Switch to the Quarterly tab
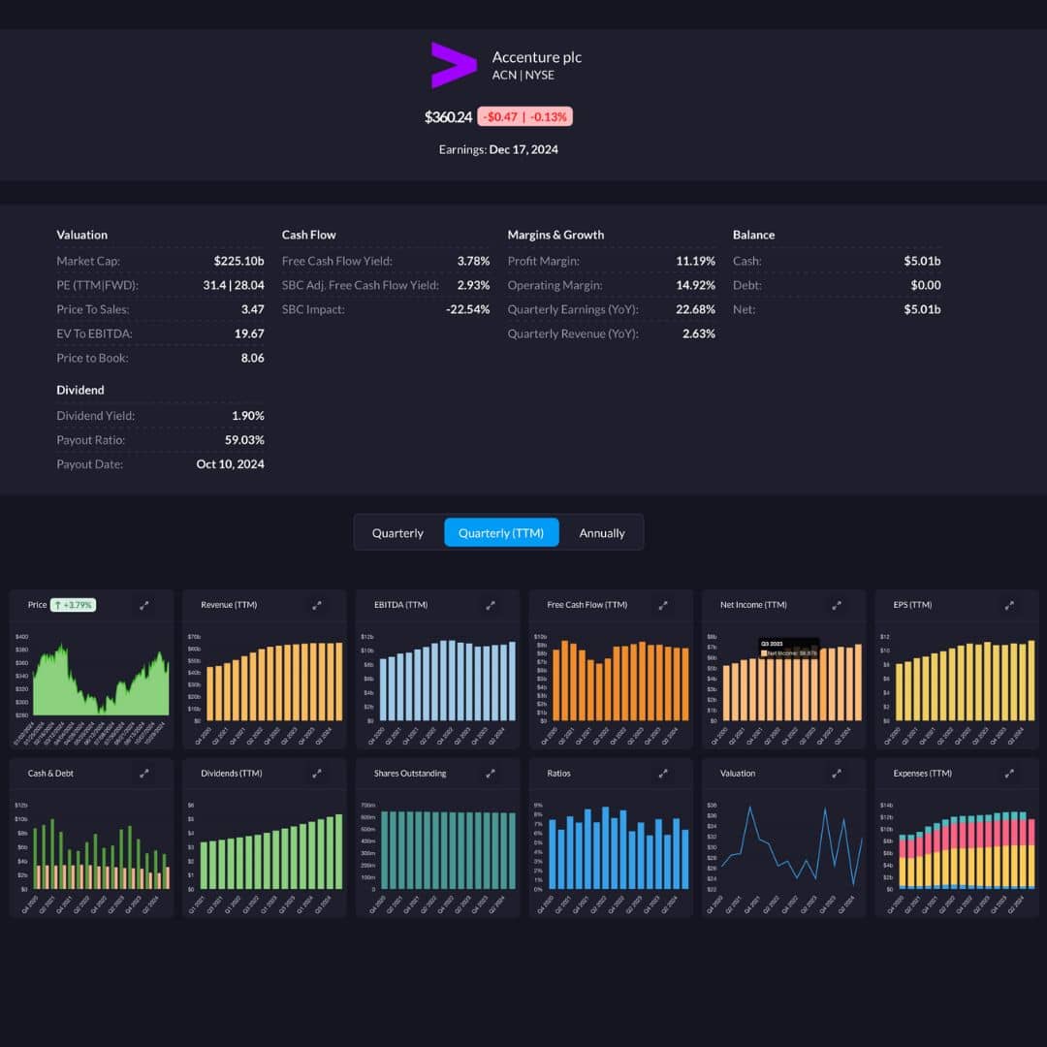Viewport: 1047px width, 1047px height. tap(397, 533)
